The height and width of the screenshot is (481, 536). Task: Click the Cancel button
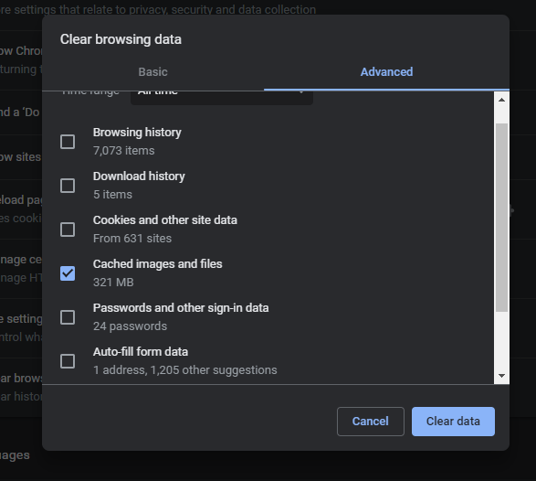(x=371, y=422)
